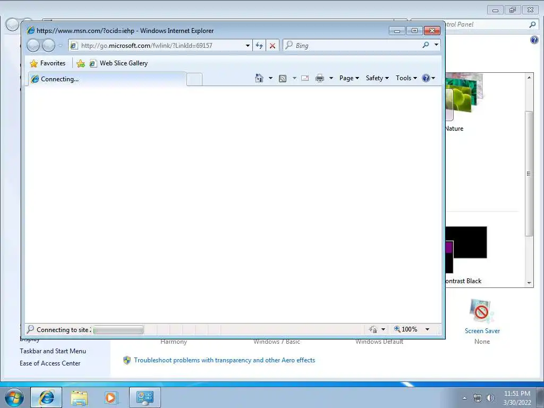544x408 pixels.
Task: Click the themes list scrollbar thumb
Action: point(529,174)
